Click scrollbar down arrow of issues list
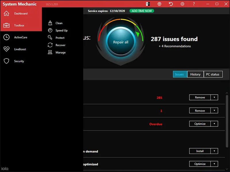The width and height of the screenshot is (230, 172). point(227,169)
